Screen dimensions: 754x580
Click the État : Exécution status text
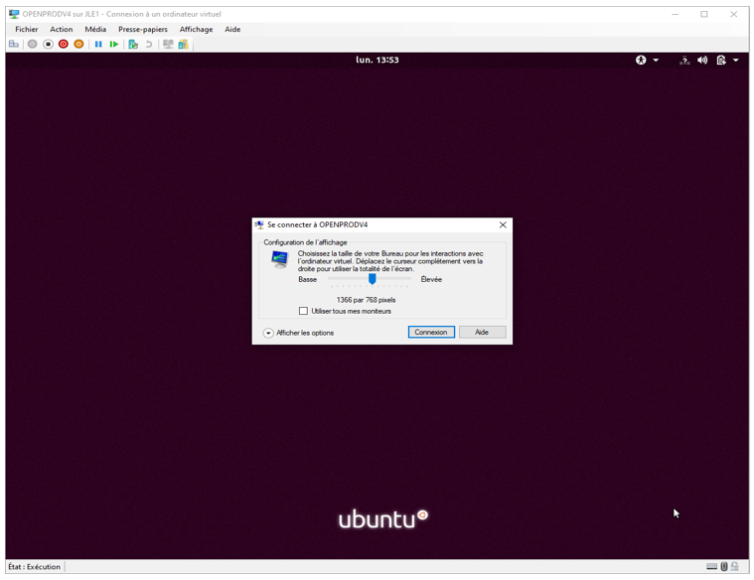click(x=34, y=566)
